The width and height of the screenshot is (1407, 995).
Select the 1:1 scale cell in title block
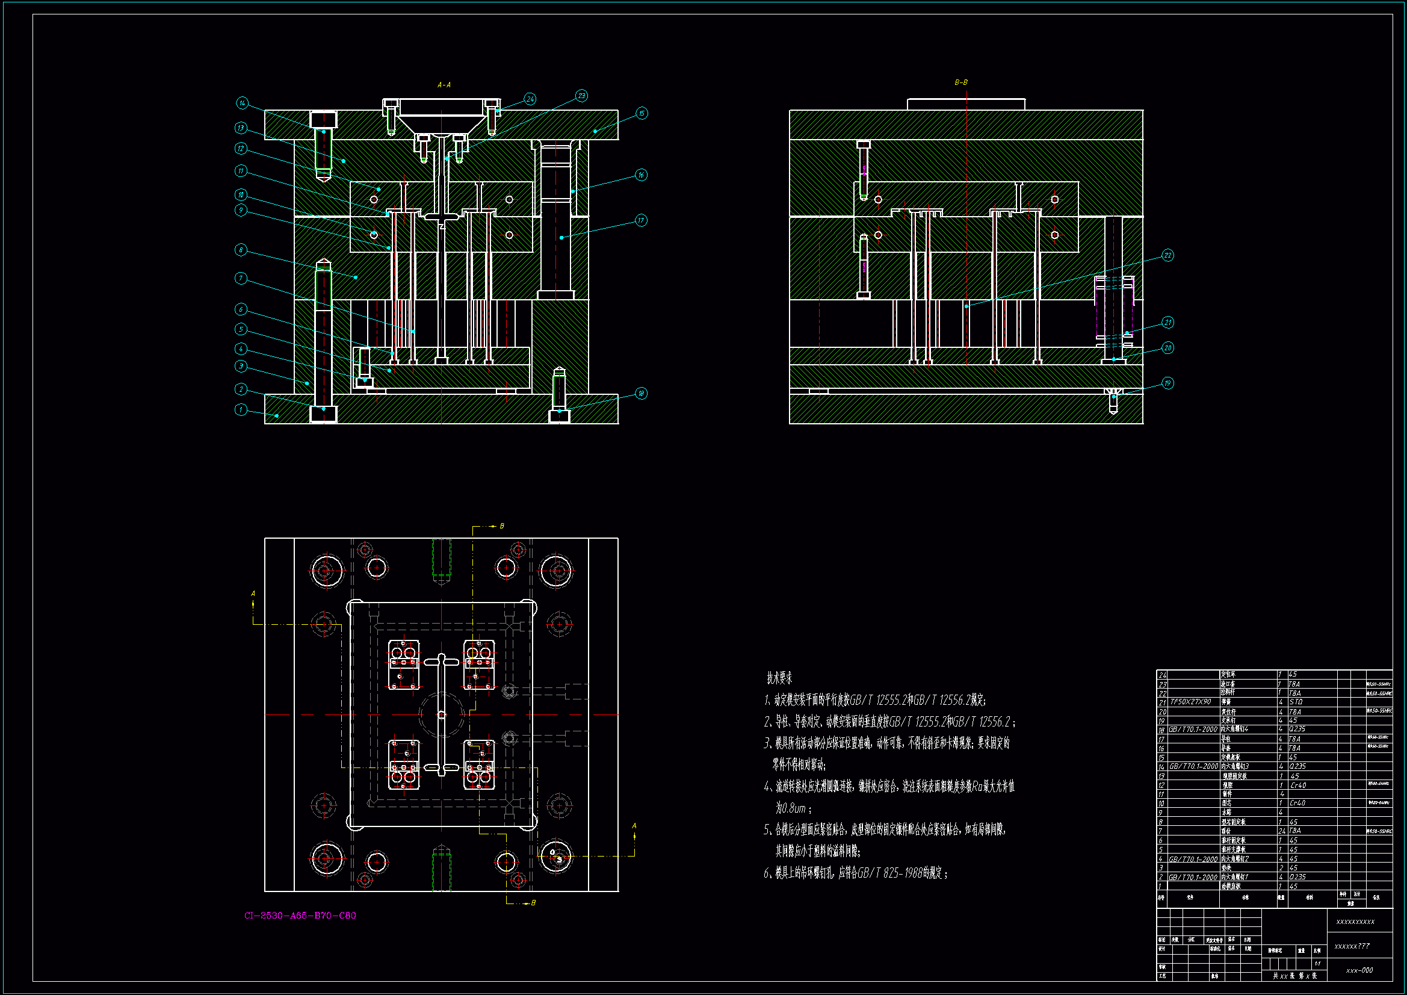pos(1317,964)
